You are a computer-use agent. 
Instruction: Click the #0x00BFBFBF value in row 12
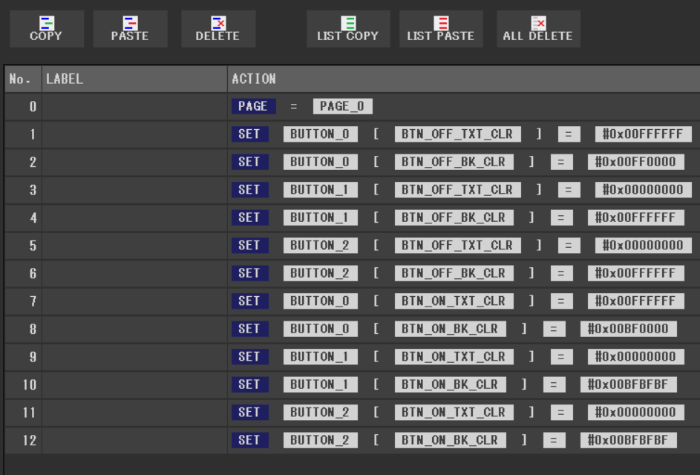pyautogui.click(x=628, y=440)
